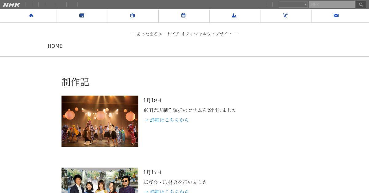Image resolution: width=369 pixels, height=193 pixels.
Task: Select the text 試写会・取材会を行いました
Action: coord(175,182)
